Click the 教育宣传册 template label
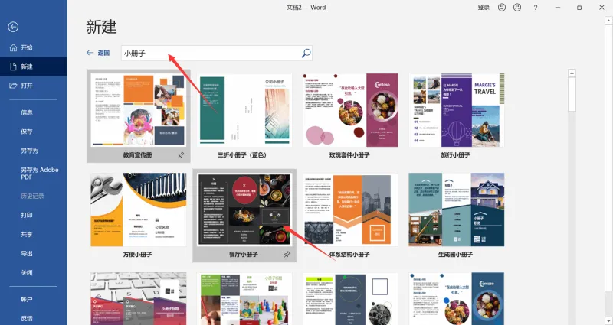The width and height of the screenshot is (613, 325). pos(138,155)
